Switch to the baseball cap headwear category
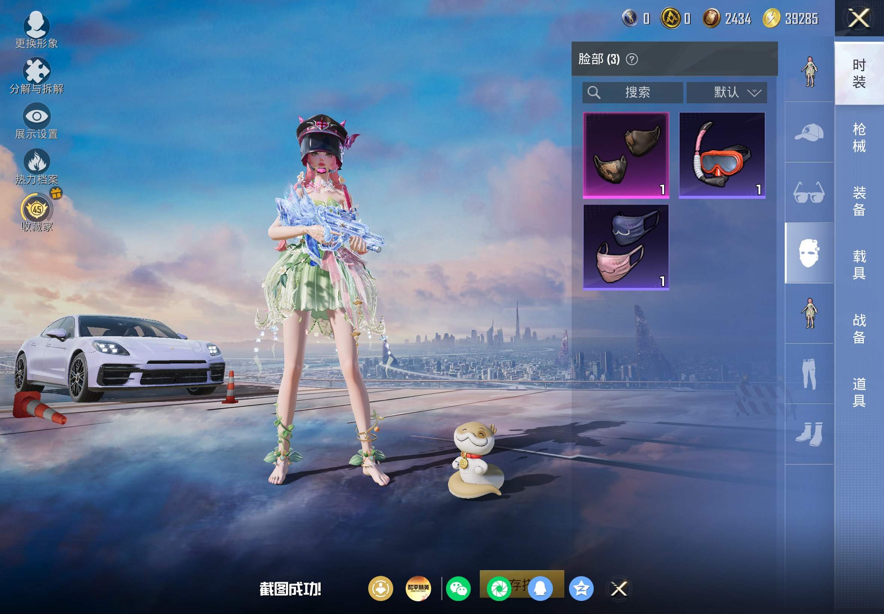Screen dimensions: 884x614 809,132
